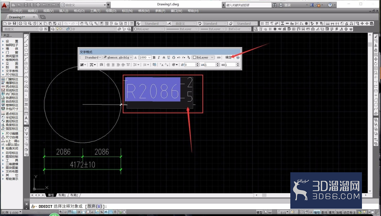The image size is (381, 216).
Task: Open the 尺寸编辑 sidebar item
Action: coord(10,133)
